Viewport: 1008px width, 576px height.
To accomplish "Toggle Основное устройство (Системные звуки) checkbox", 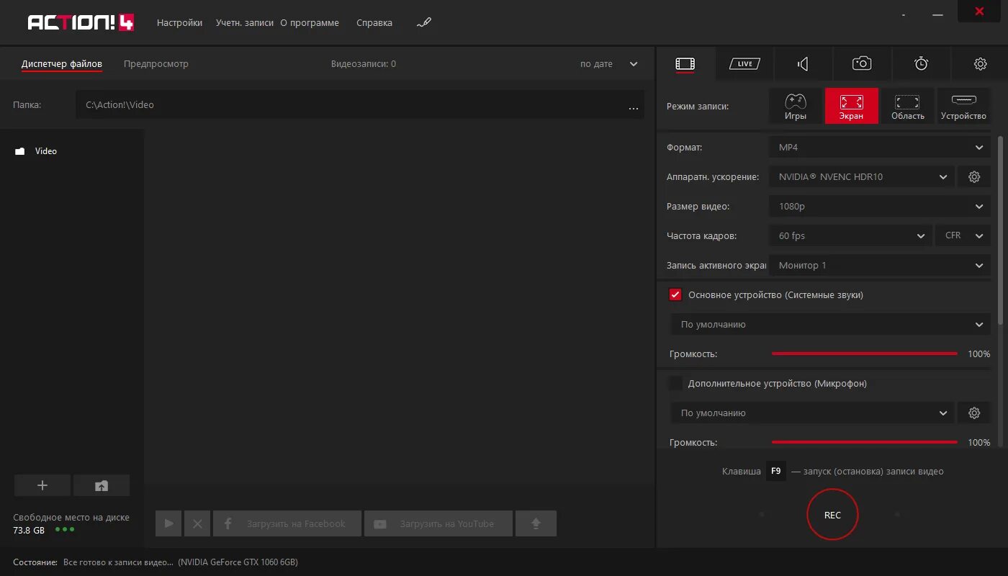I will [x=675, y=294].
